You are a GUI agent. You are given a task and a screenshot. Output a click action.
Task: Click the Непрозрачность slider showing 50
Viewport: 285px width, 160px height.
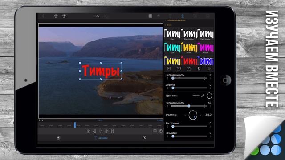point(189,106)
